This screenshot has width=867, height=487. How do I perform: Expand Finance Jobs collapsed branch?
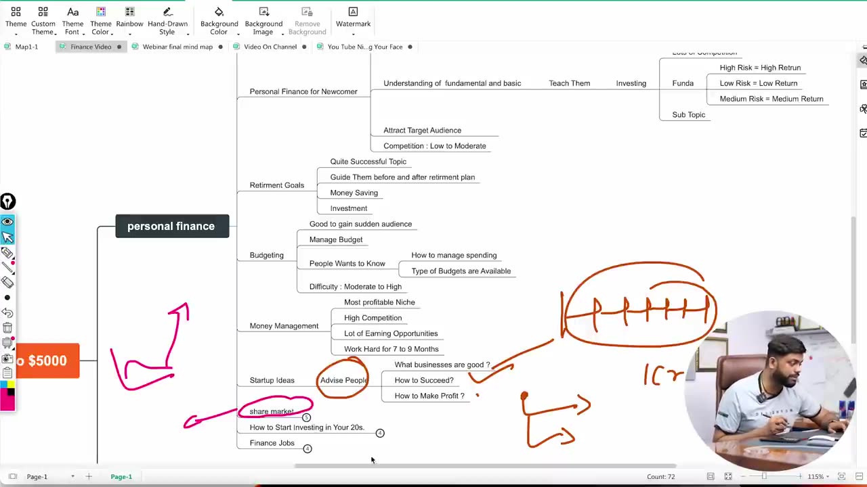pos(308,448)
